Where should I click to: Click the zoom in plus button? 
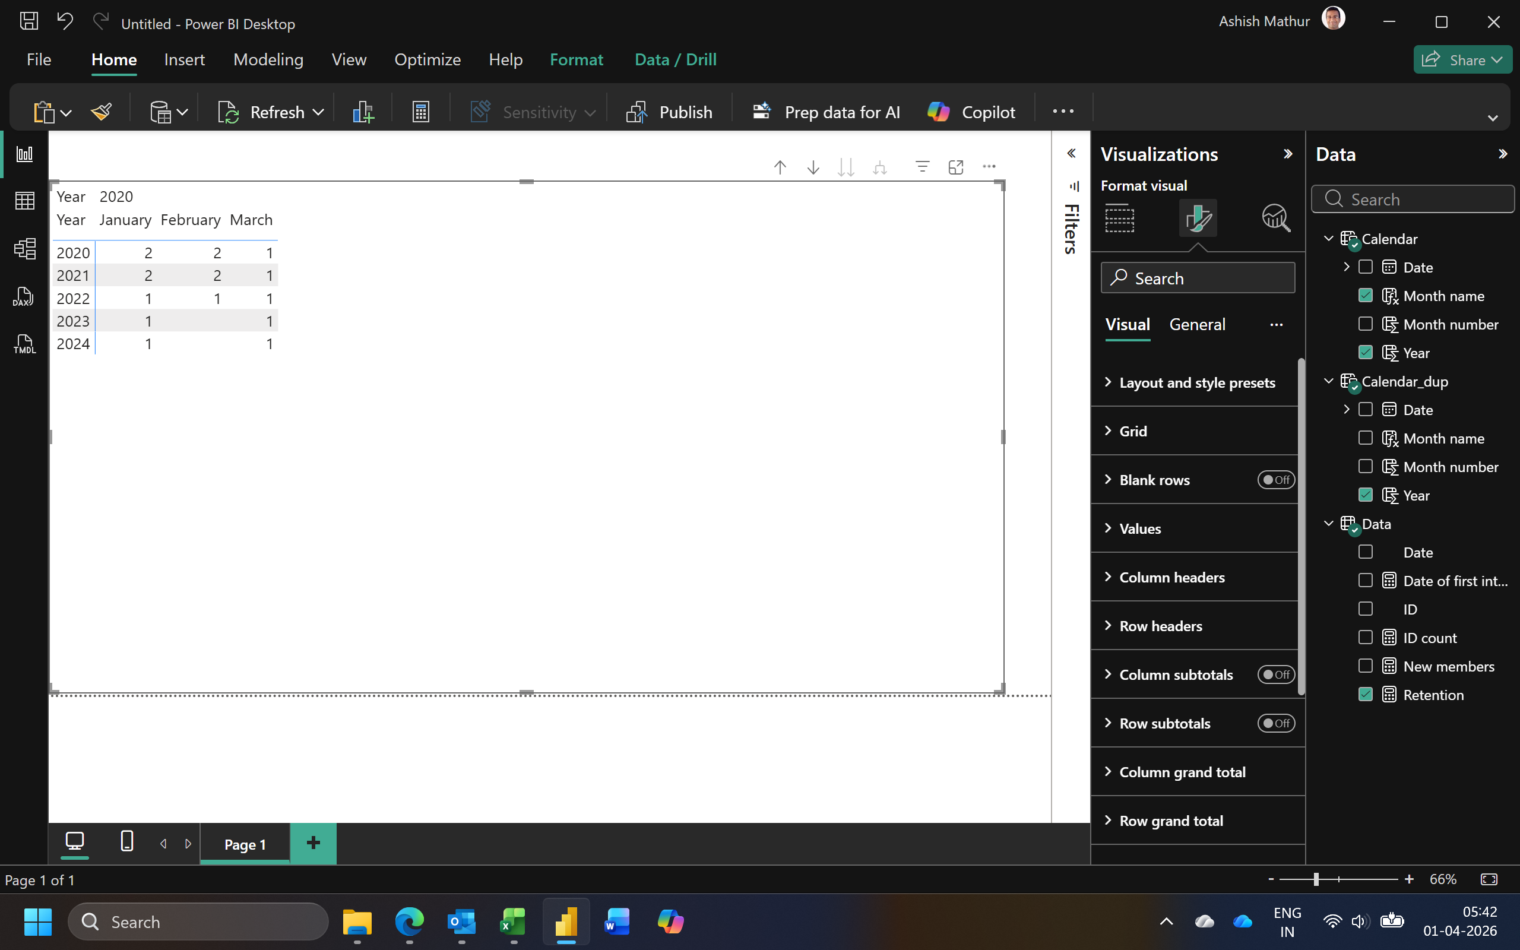click(x=1410, y=879)
